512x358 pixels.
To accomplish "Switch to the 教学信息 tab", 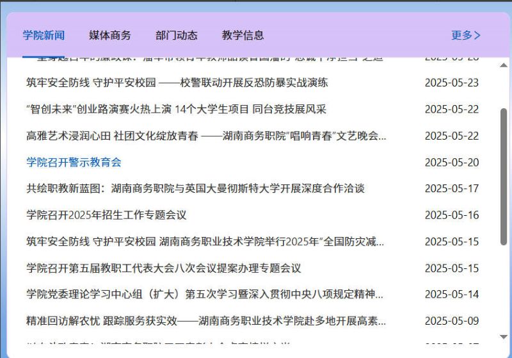I will point(243,35).
